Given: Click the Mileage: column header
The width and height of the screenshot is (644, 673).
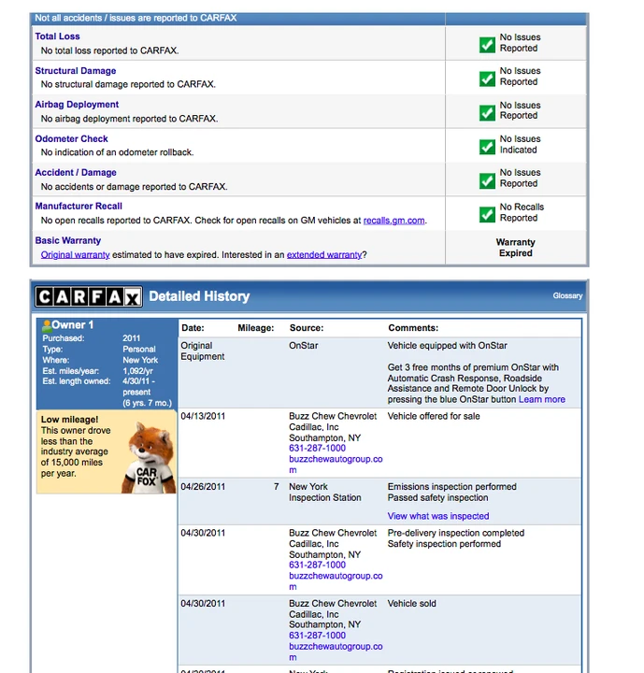Looking at the screenshot, I should click(256, 328).
